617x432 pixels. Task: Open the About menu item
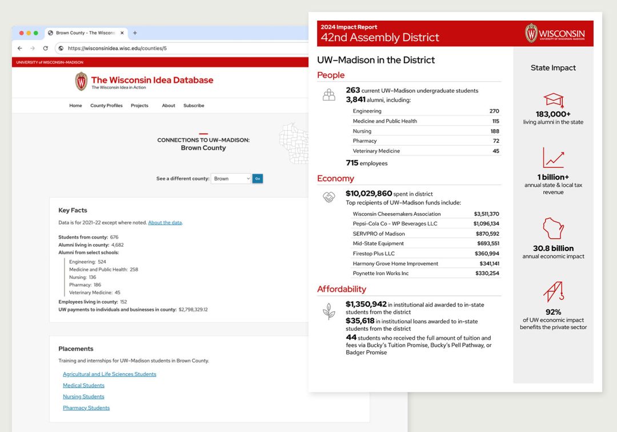point(169,106)
